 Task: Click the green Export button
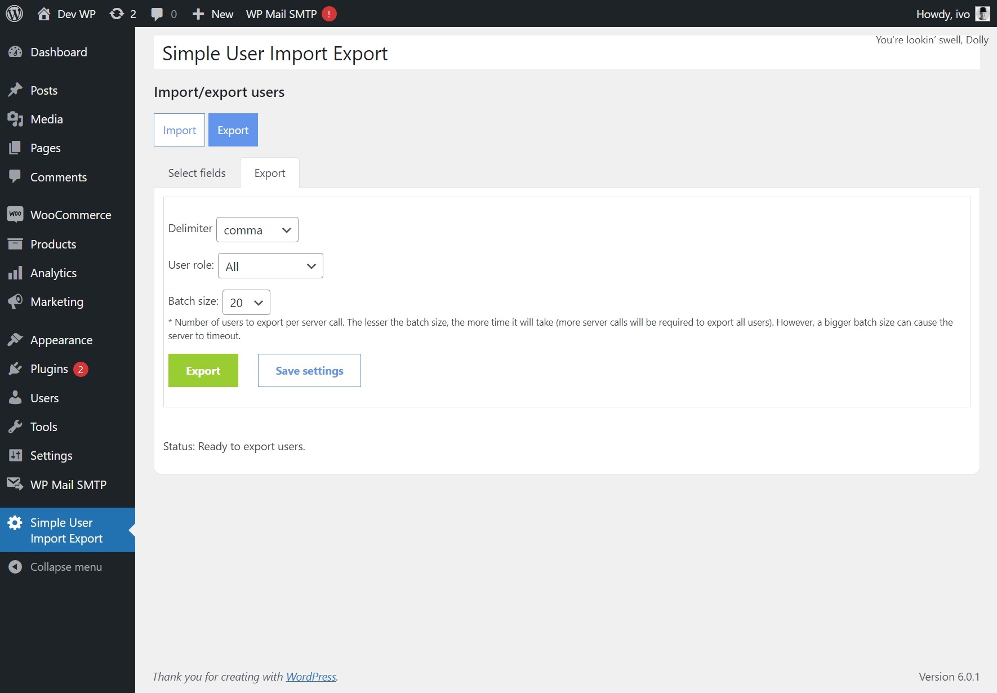[x=203, y=371]
